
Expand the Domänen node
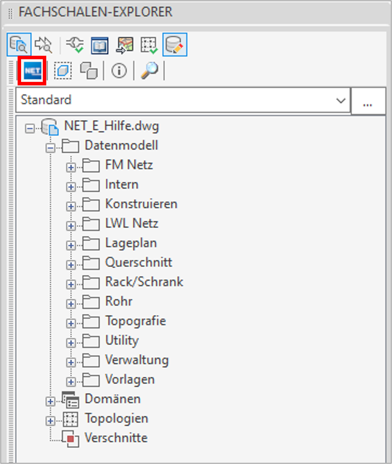(50, 402)
